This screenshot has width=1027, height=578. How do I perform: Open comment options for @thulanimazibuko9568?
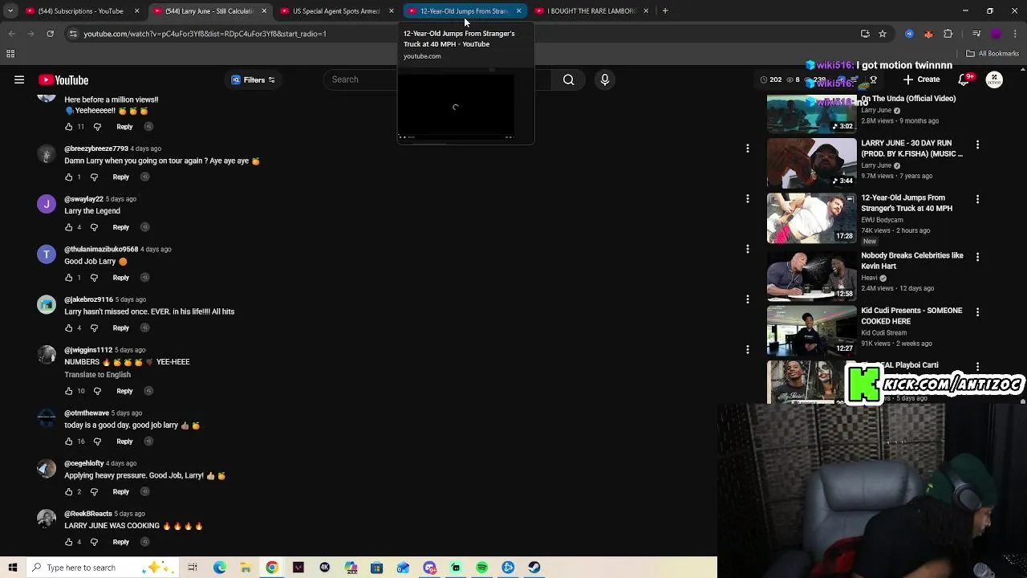748,249
